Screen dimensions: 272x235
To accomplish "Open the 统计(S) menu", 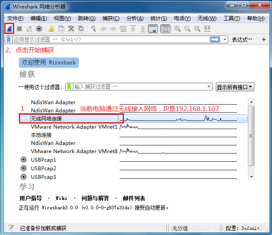I will point(159,18).
